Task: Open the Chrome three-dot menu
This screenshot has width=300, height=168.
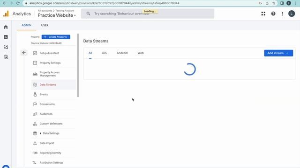Action: pyautogui.click(x=296, y=3)
